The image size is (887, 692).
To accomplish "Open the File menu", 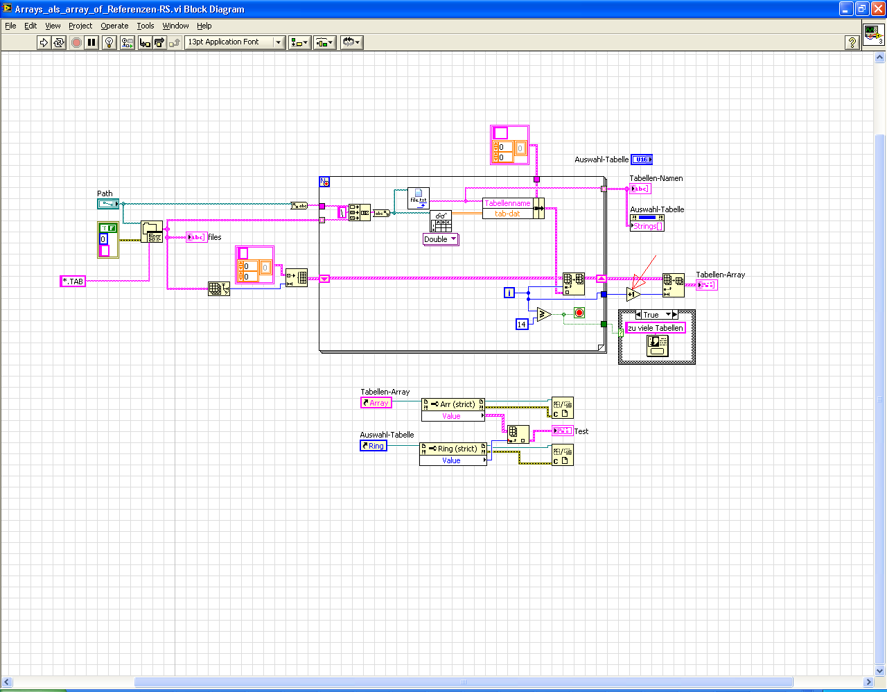I will click(x=10, y=26).
